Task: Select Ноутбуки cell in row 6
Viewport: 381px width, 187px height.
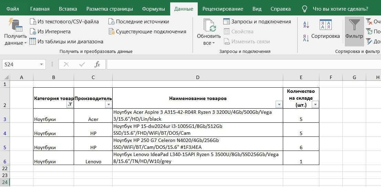Action: pyautogui.click(x=54, y=158)
